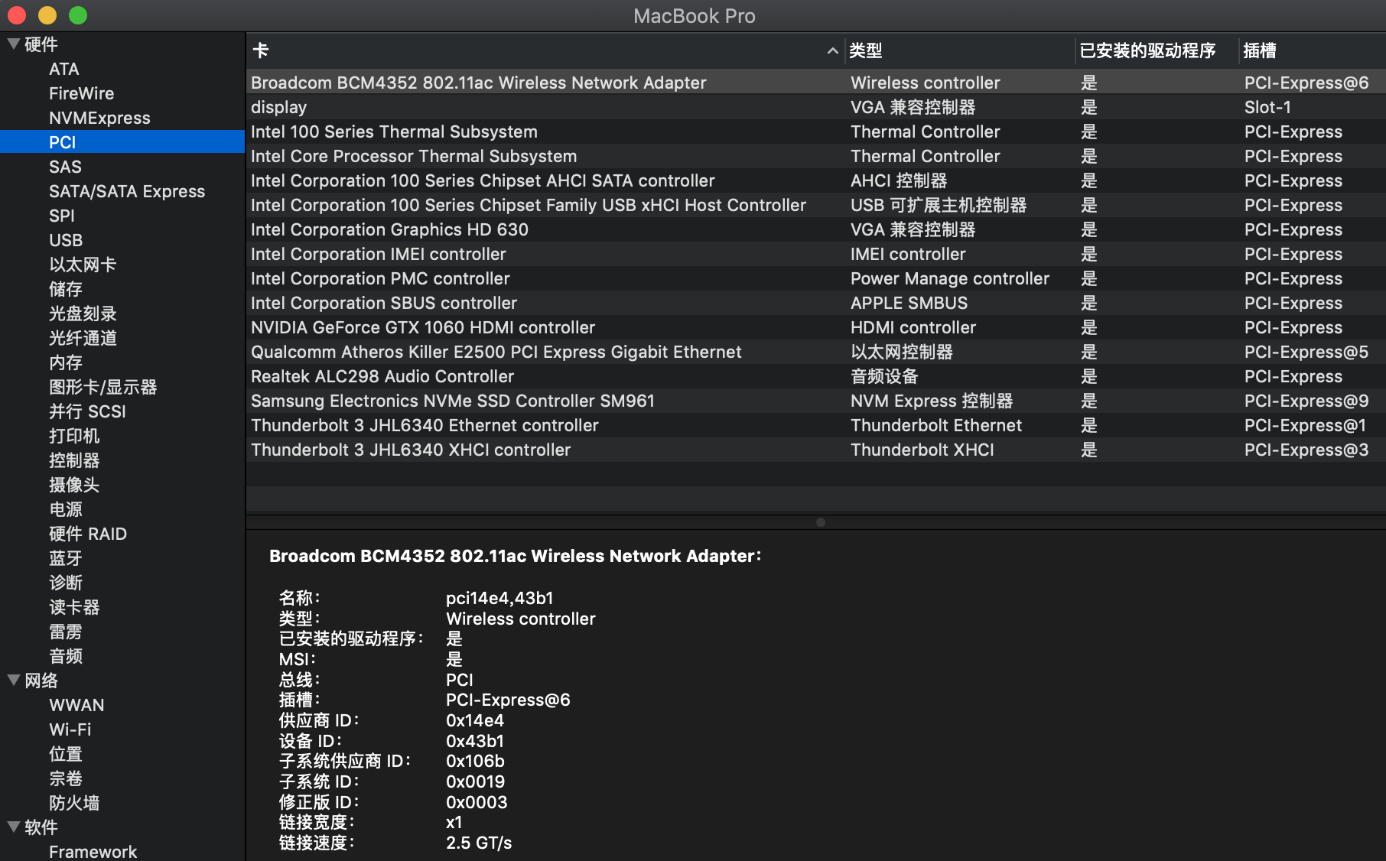The height and width of the screenshot is (861, 1386).
Task: Select SAS in the sidebar
Action: (65, 167)
